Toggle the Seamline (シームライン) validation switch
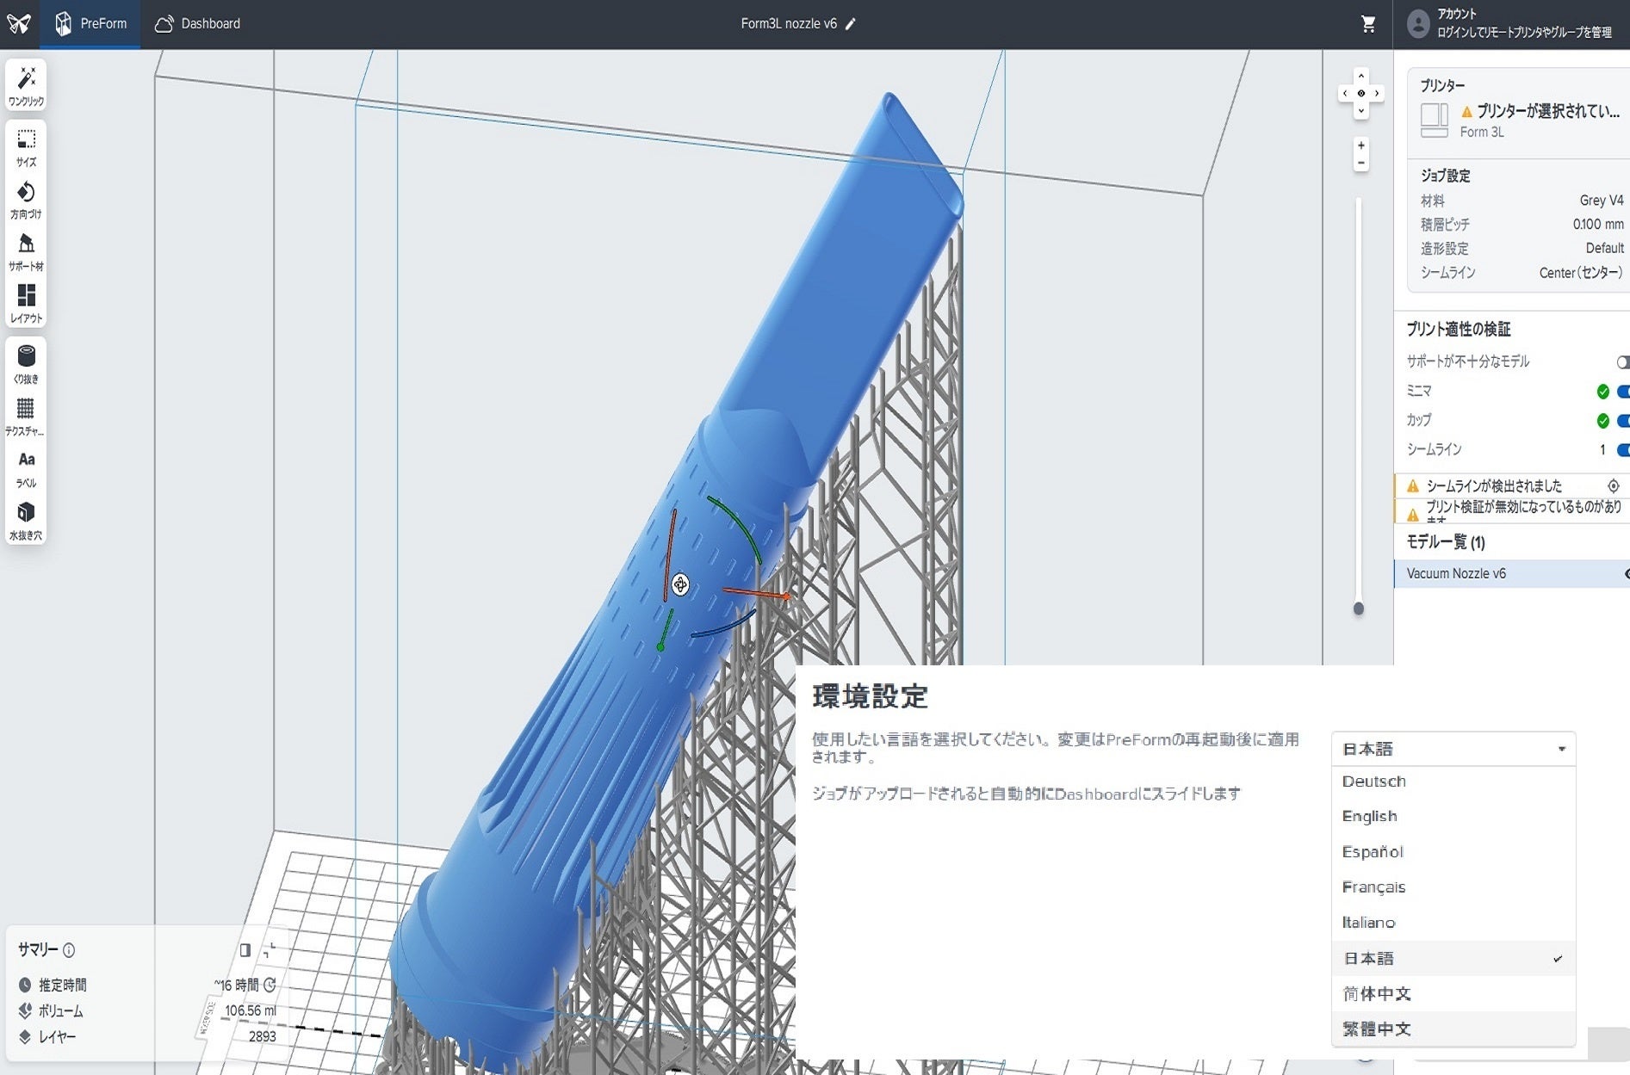Viewport: 1630px width, 1075px height. tap(1623, 450)
